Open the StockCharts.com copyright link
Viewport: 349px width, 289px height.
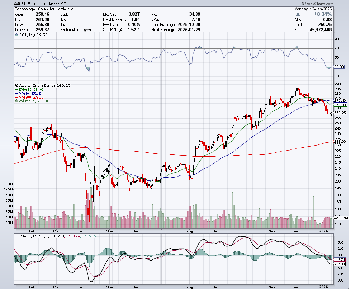click(x=317, y=4)
